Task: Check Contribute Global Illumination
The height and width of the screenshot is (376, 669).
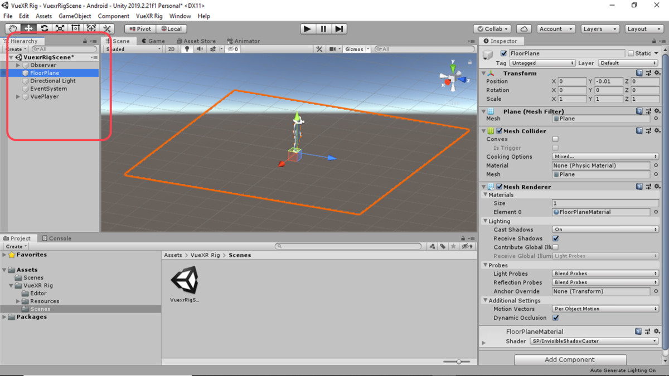Action: point(555,247)
